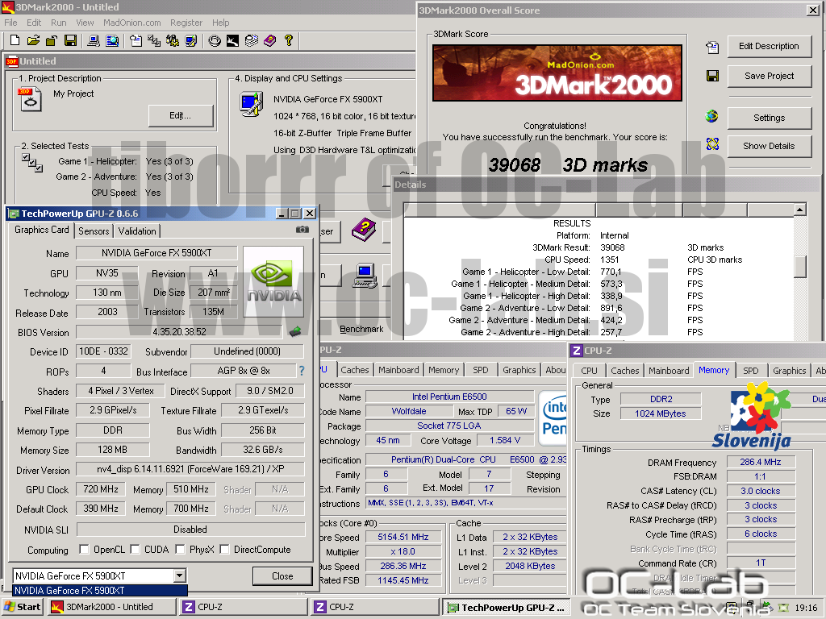Click the Project Description 3DP file icon
Viewport: 826px width, 619px height.
click(x=30, y=99)
